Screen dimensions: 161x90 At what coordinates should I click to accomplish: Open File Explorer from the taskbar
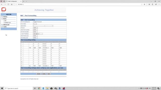click(47, 88)
